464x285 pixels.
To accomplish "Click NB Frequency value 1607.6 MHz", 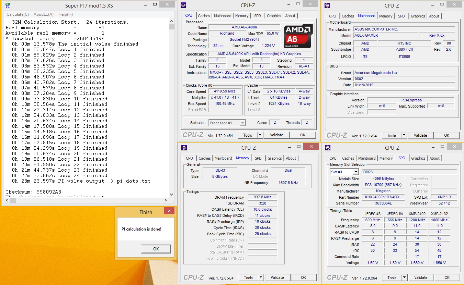I will 288,183.
